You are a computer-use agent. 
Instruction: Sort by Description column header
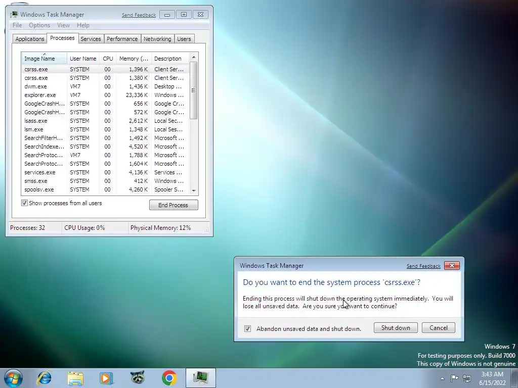click(170, 59)
